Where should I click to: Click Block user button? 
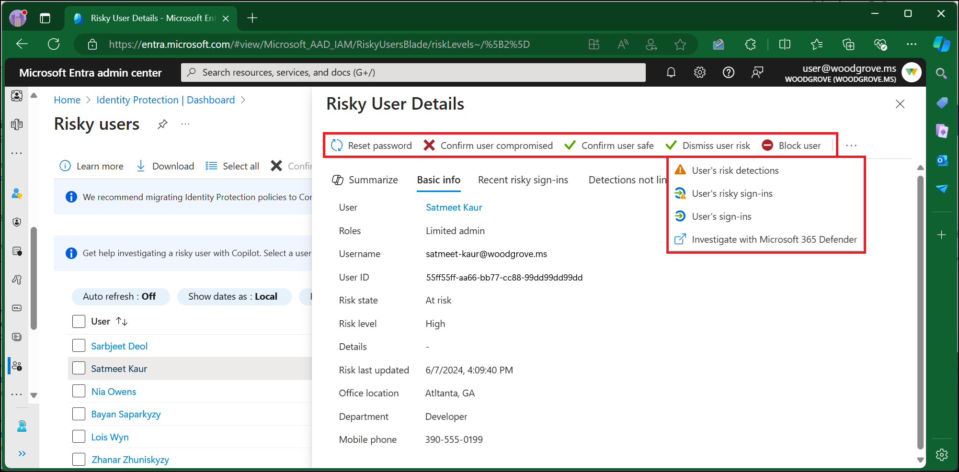click(x=791, y=146)
